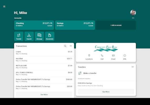The image size is (150, 105).
Task: Click the Add an account button
Action: pyautogui.click(x=116, y=25)
